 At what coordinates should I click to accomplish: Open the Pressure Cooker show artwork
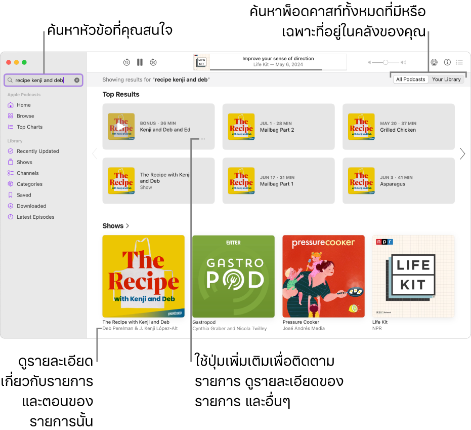click(323, 276)
